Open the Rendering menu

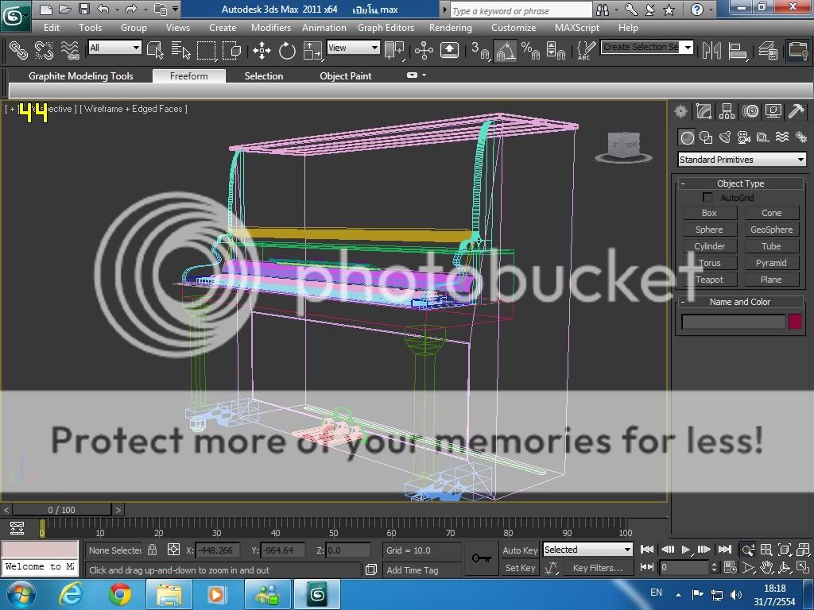[x=451, y=28]
